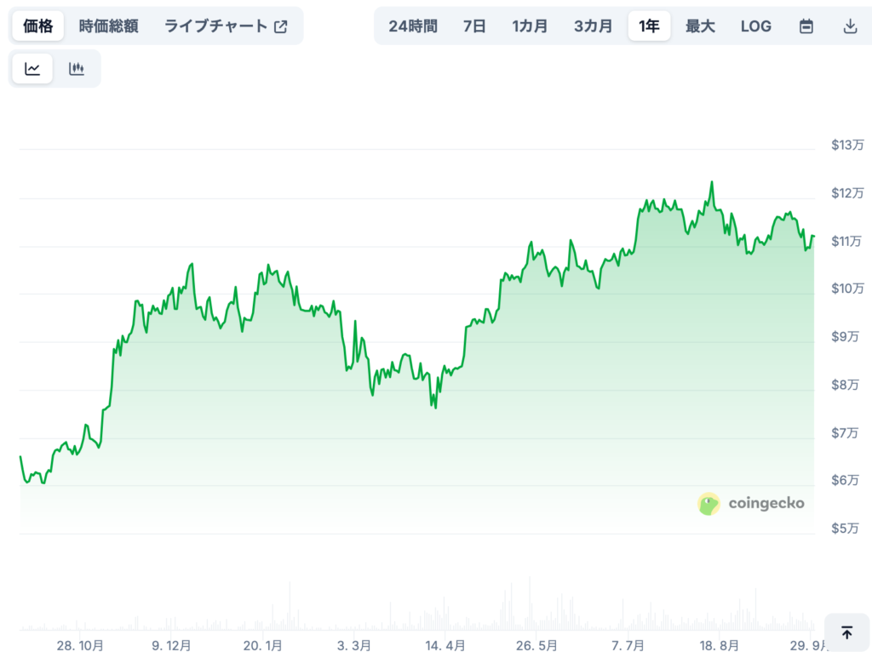Choose the 7日 time range
Viewport: 872px width, 663px height.
(x=474, y=26)
